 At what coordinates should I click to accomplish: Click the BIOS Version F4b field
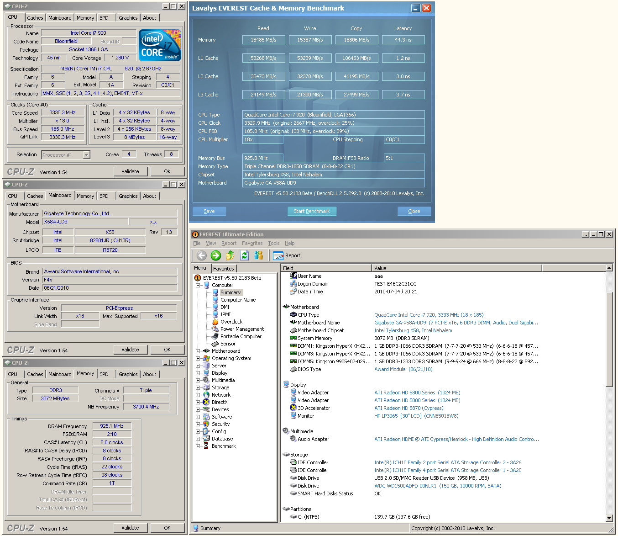[x=110, y=280]
